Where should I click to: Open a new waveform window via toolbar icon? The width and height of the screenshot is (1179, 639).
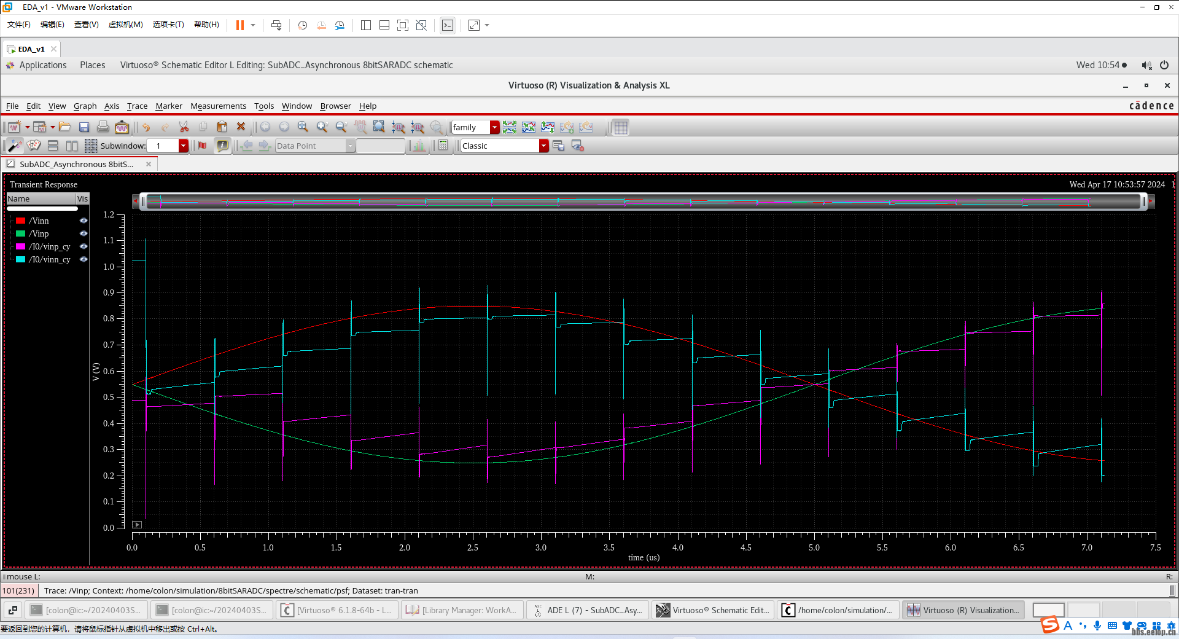pyautogui.click(x=14, y=127)
